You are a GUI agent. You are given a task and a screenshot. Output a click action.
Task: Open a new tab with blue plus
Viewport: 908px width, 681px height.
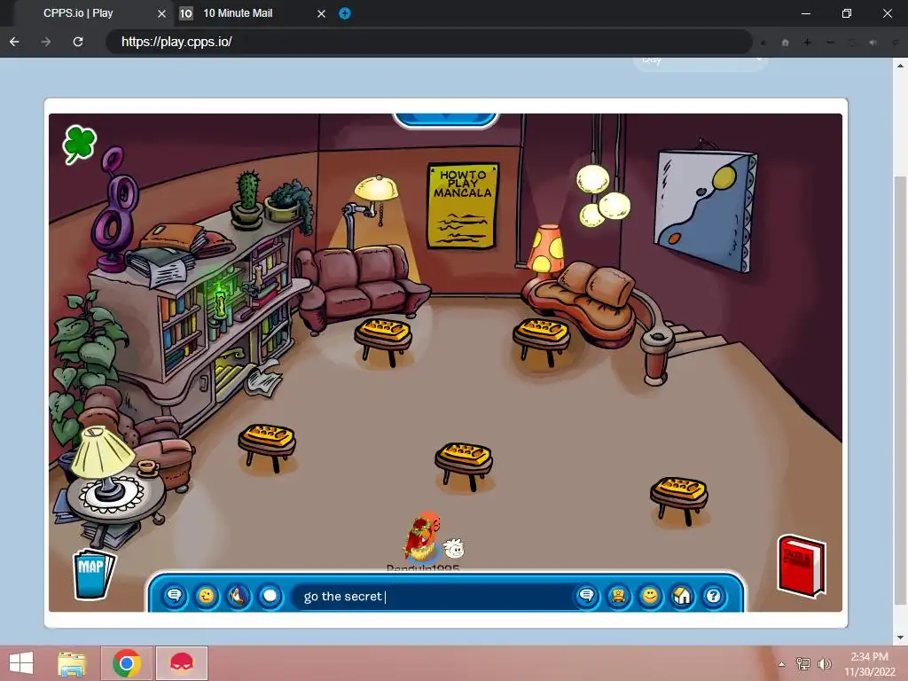tap(345, 13)
